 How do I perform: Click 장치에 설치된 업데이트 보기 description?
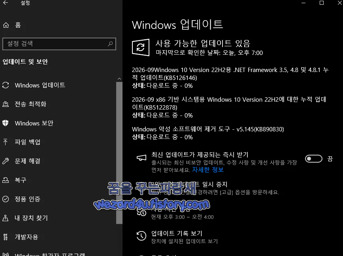185,241
